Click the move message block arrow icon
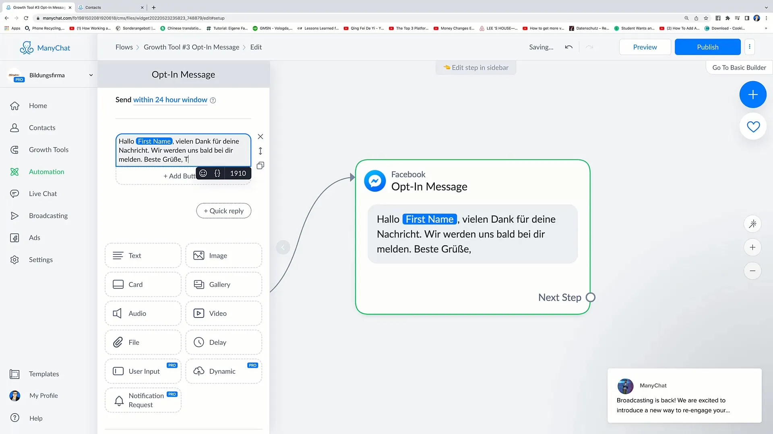The height and width of the screenshot is (434, 773). coord(260,151)
